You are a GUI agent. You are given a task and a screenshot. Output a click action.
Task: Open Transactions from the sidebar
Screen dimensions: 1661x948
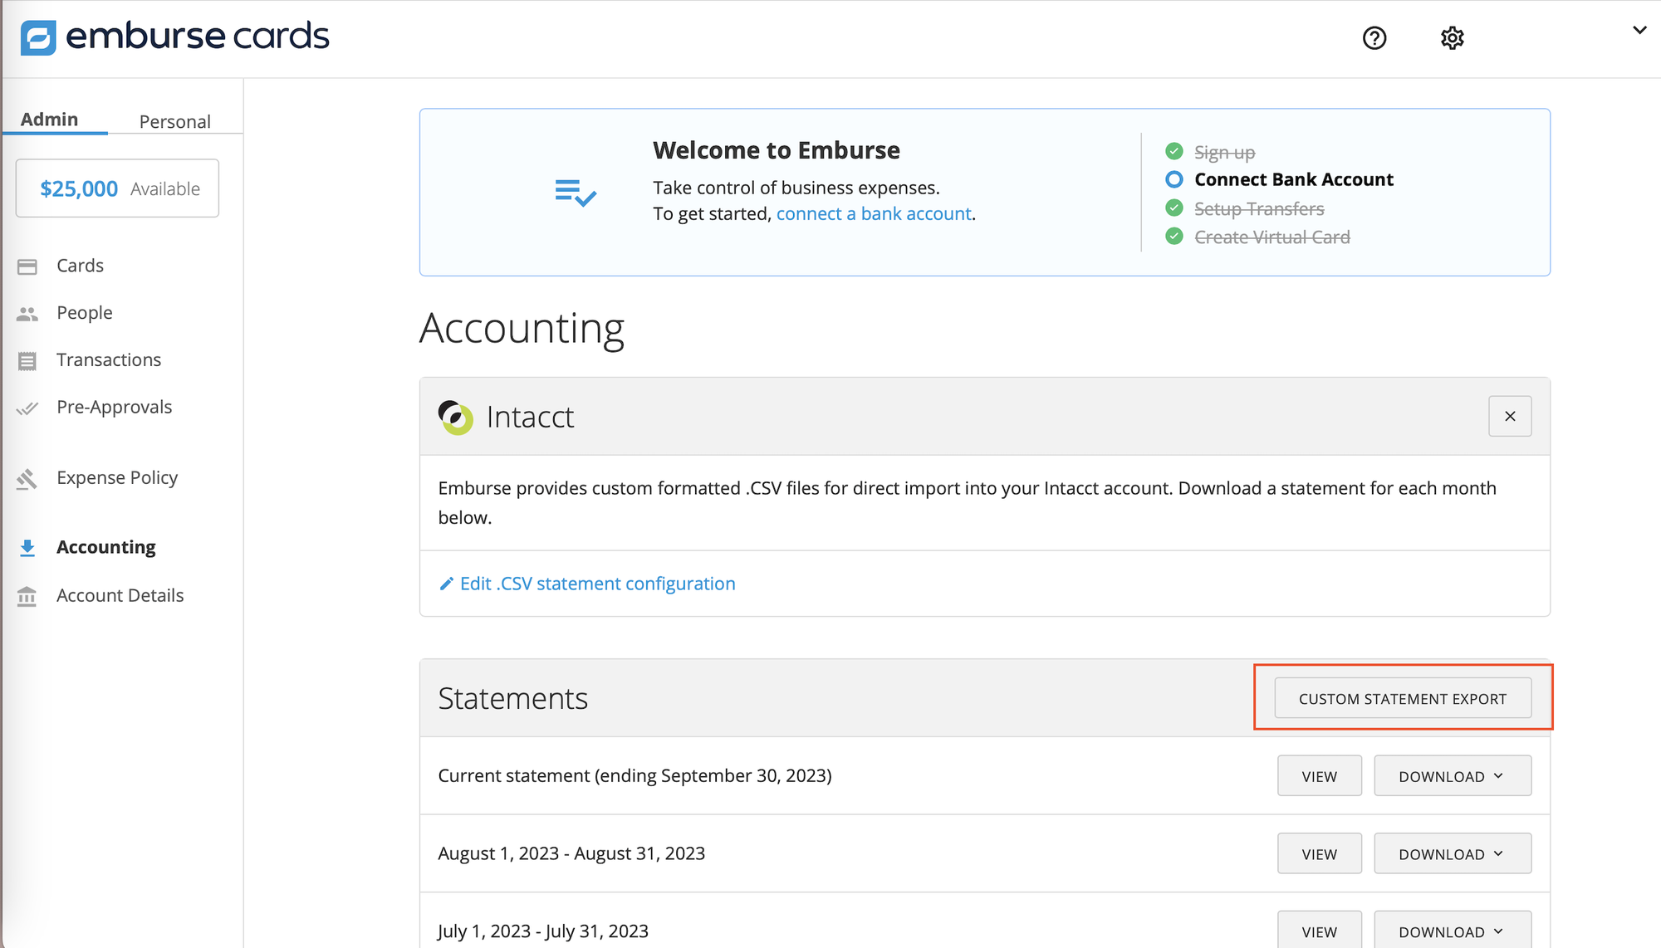pyautogui.click(x=109, y=359)
